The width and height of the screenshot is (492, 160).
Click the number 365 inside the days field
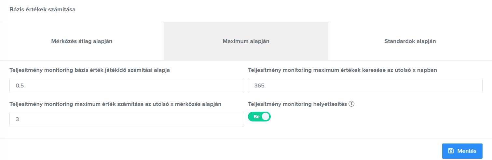260,86
